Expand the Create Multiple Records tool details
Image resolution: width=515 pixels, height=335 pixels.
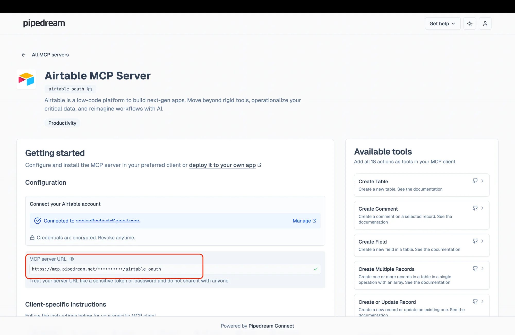483,268
